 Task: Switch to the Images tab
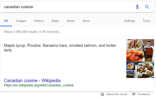tap(21, 21)
